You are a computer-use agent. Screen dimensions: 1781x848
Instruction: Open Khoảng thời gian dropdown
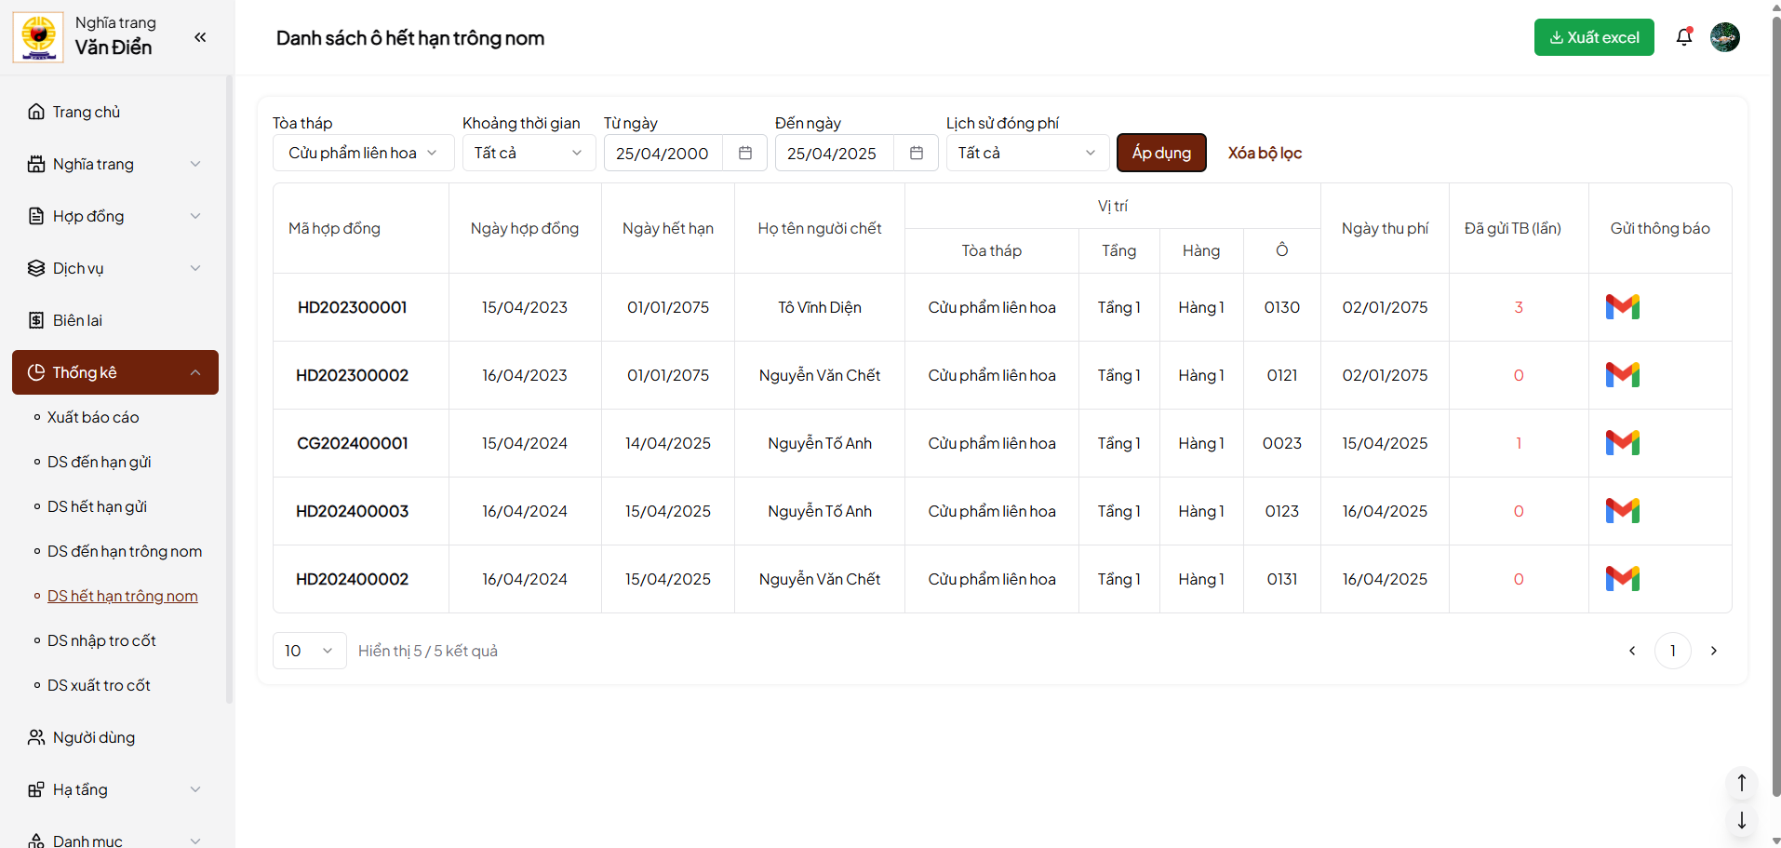tap(528, 154)
